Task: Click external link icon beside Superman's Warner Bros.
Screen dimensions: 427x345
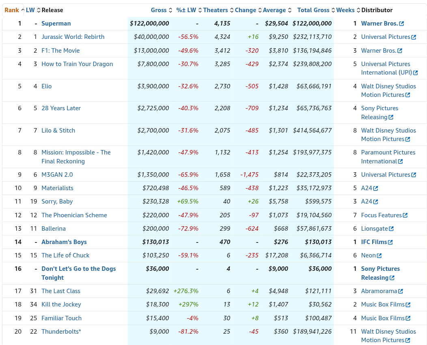Action: [401, 24]
